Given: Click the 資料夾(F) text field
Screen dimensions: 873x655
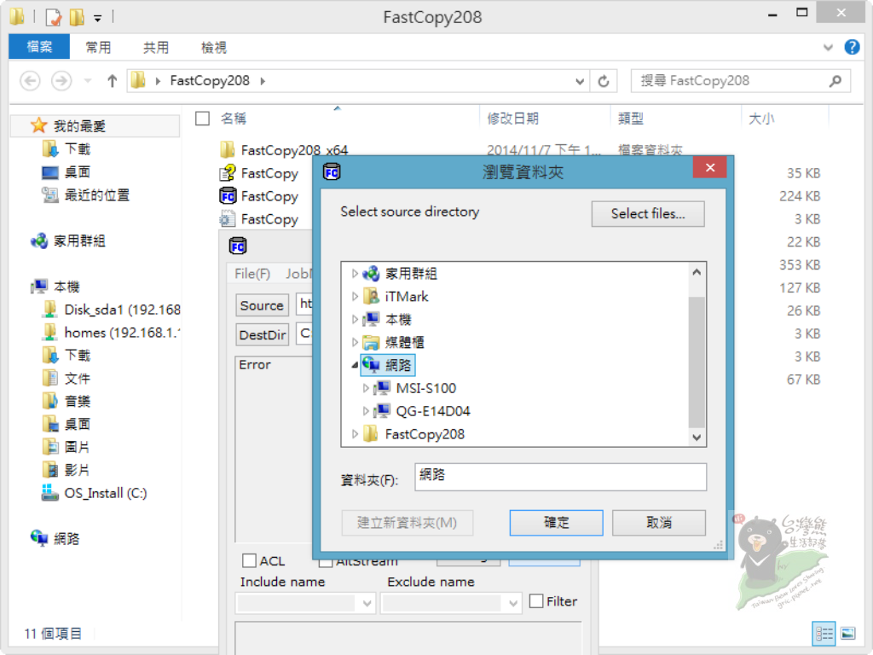Looking at the screenshot, I should [561, 477].
